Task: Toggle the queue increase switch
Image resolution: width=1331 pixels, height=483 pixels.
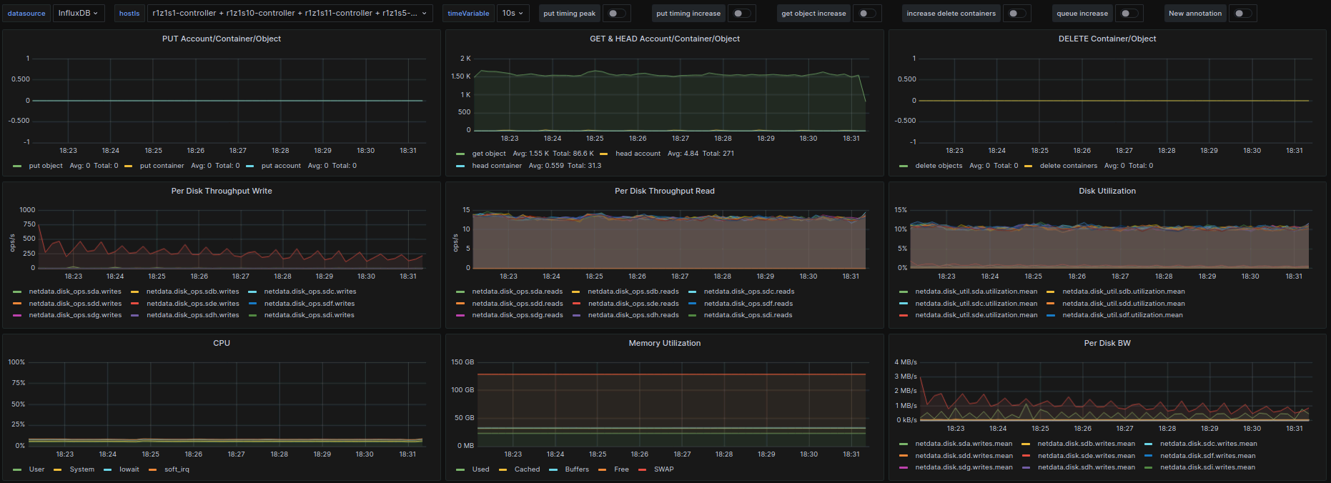Action: tap(1128, 14)
